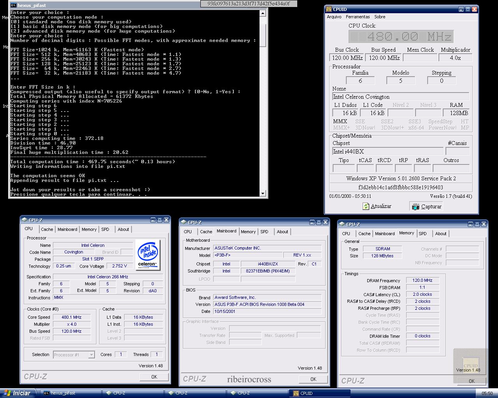The width and height of the screenshot is (498, 398).
Task: Click the Specification Intel Celeron 266 MHz value
Action: [108, 277]
